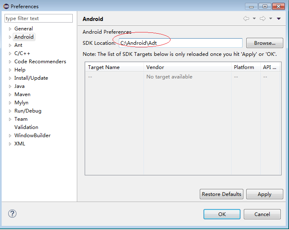This screenshot has height=230, width=289.
Task: Focus the type filter text box
Action: [x=39, y=18]
